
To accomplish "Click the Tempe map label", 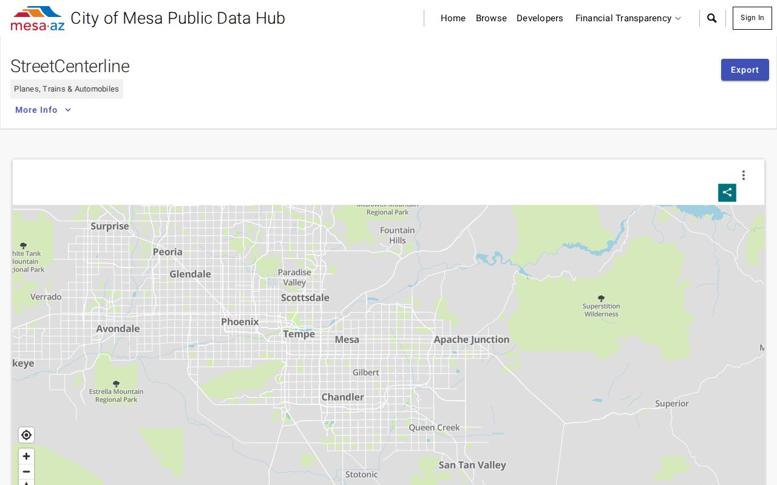I will coord(299,334).
